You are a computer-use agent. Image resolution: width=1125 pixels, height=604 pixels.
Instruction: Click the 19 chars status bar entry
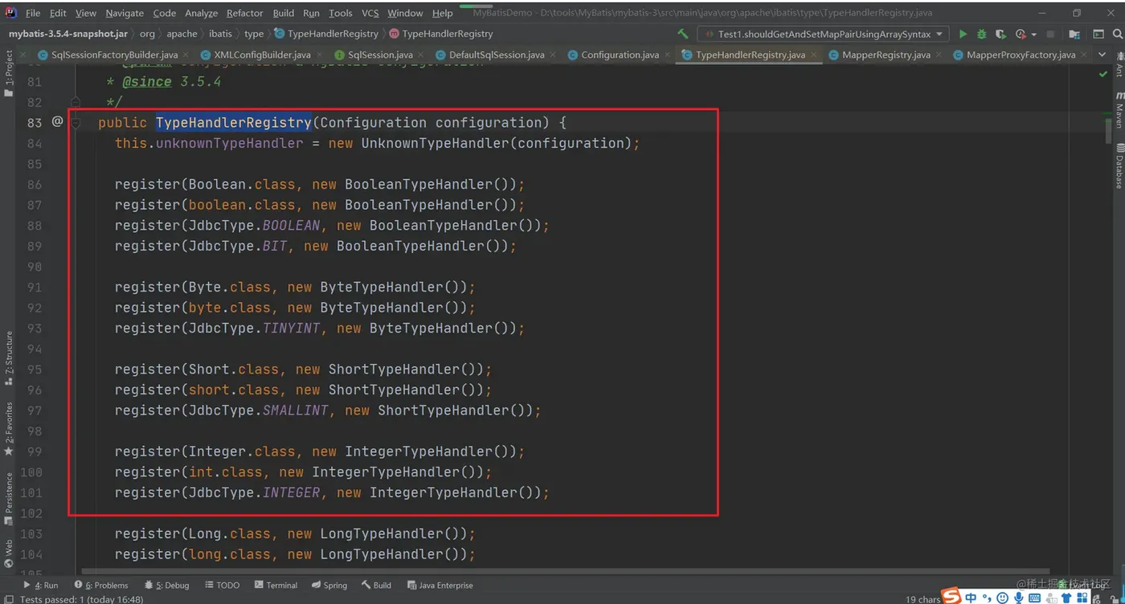coord(922,599)
